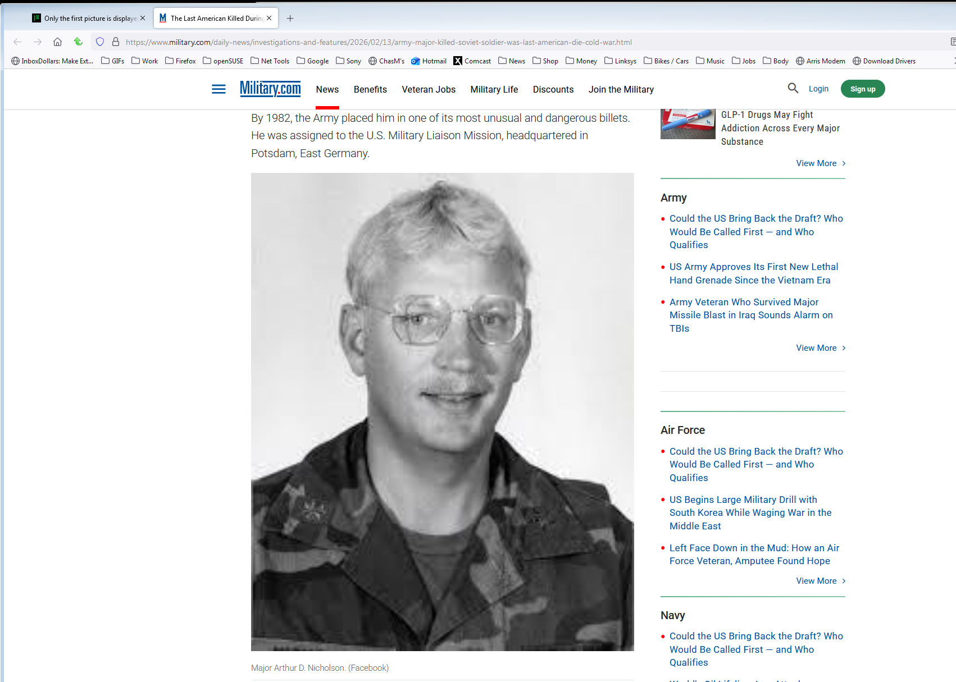
Task: Click the shield tracking protection icon
Action: 100,42
